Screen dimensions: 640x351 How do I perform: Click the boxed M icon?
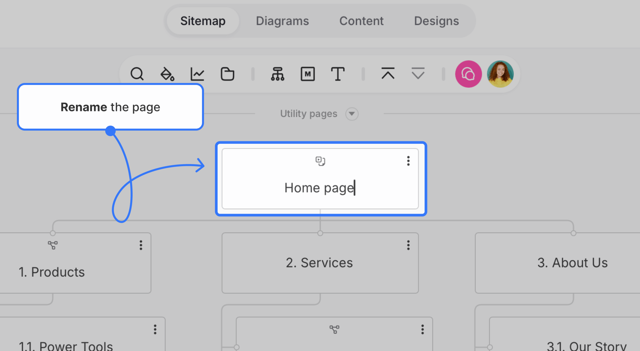pyautogui.click(x=307, y=74)
